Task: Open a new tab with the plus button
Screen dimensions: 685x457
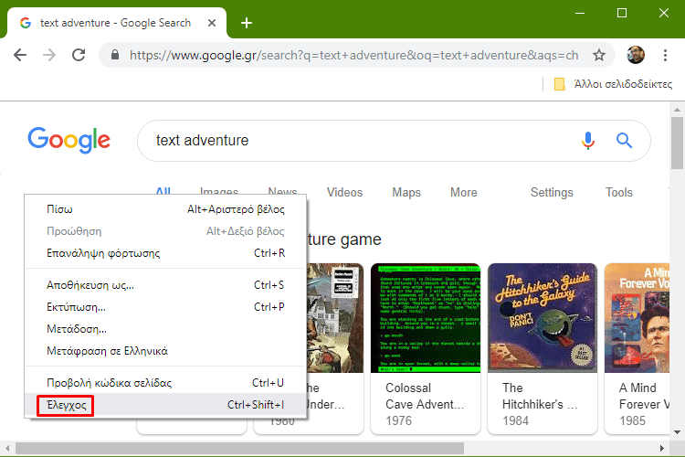Action: pos(247,23)
